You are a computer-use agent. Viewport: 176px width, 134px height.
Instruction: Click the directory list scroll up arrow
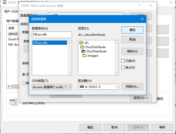click(x=116, y=43)
